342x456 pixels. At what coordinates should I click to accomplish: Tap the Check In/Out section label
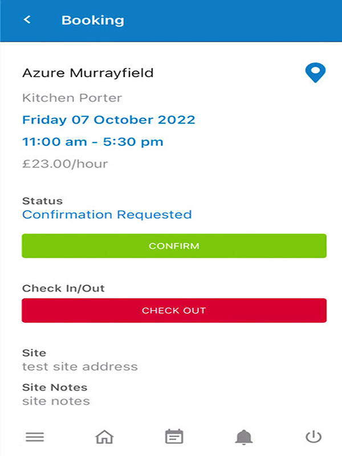[63, 288]
